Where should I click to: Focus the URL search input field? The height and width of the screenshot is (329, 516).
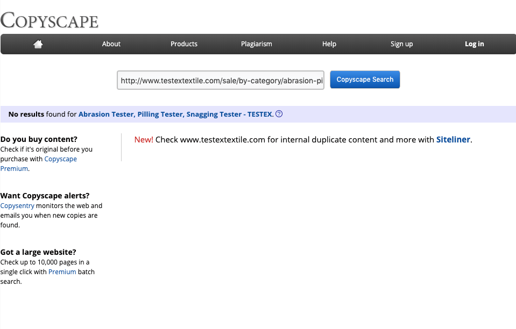tap(221, 80)
